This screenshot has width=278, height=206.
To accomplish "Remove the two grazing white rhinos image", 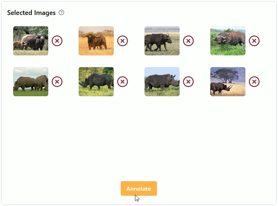I will 57,82.
